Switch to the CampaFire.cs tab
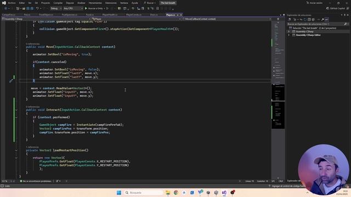Image resolution: width=351 pixels, height=197 pixels. click(x=9, y=15)
